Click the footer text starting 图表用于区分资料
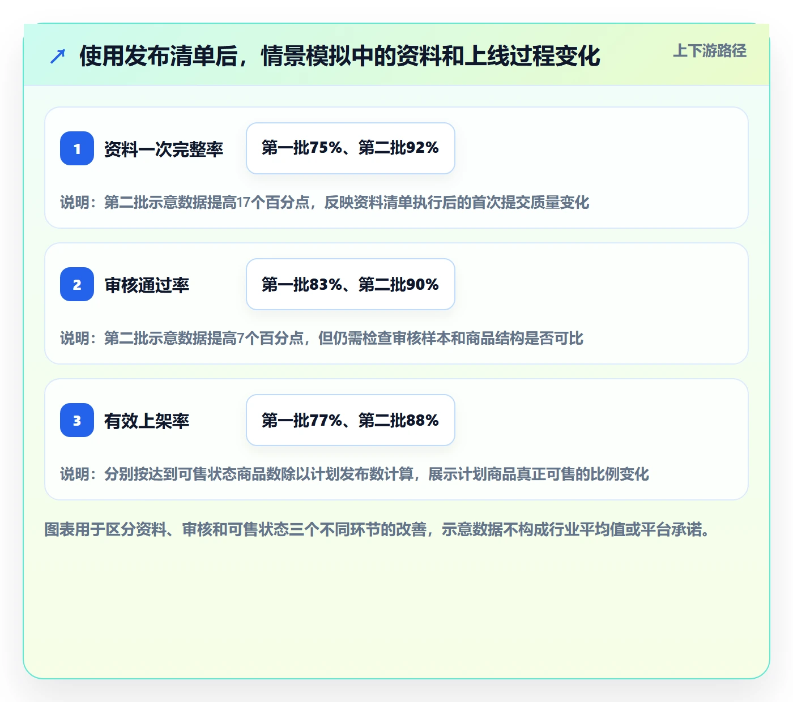The image size is (793, 702). (377, 529)
